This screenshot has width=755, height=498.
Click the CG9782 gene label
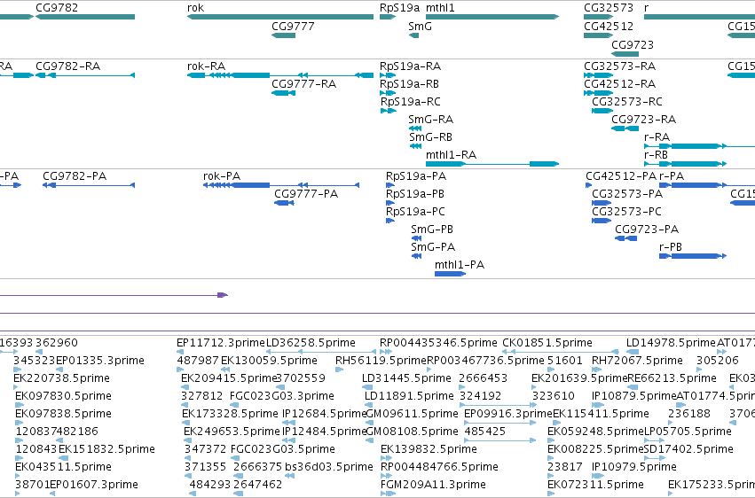click(x=57, y=8)
